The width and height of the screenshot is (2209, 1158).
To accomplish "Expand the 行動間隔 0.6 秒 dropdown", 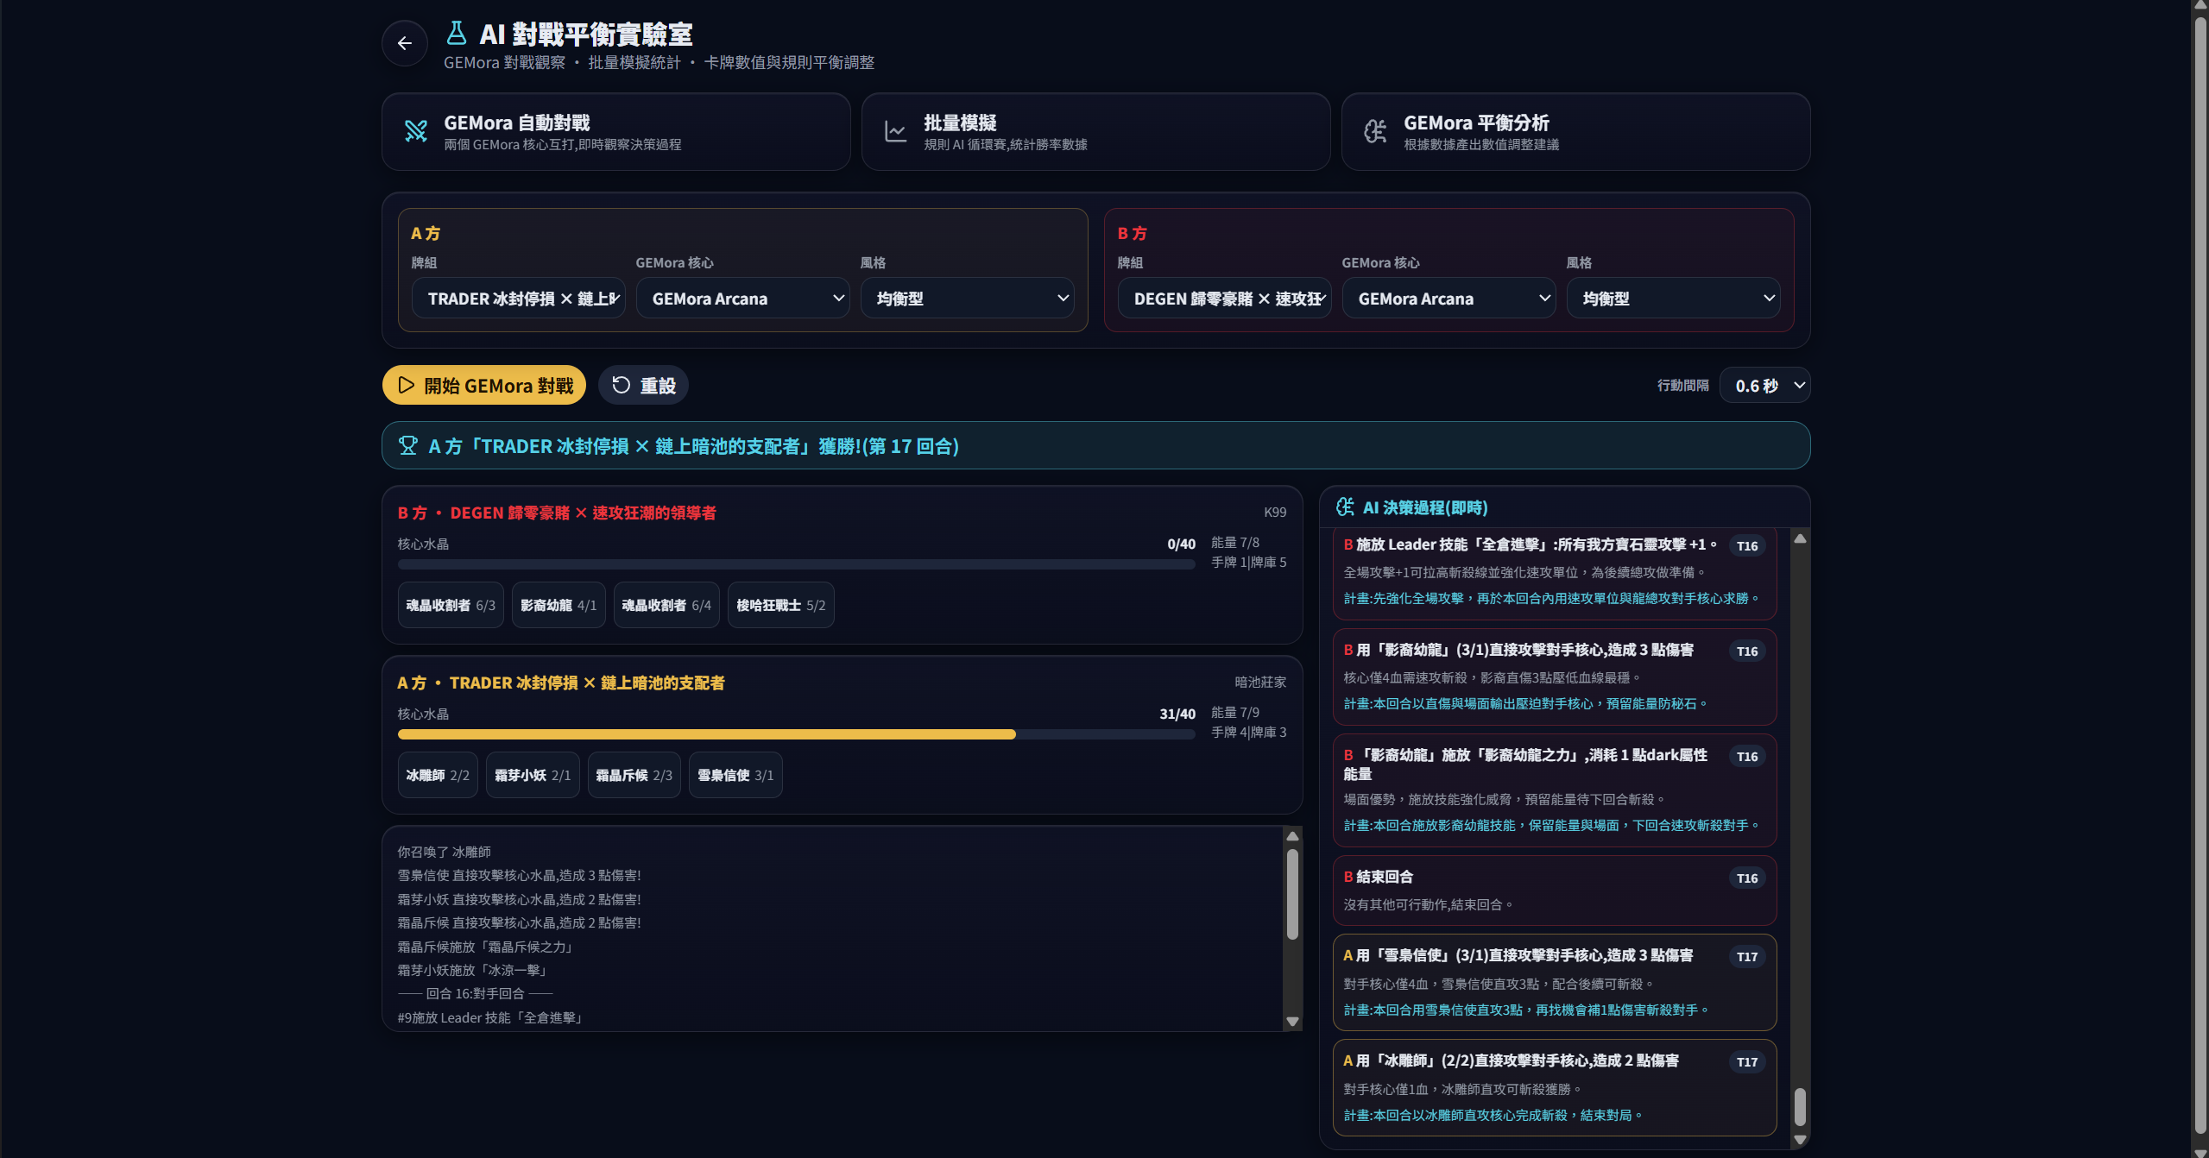I will point(1764,386).
